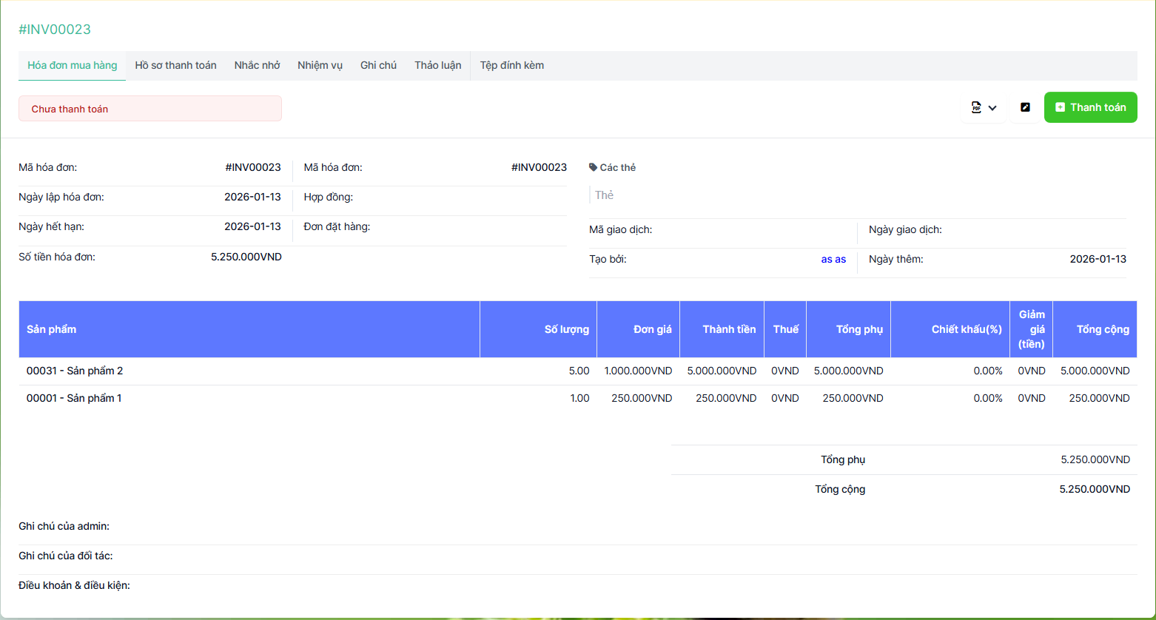Switch to Hồ sơ thanh toán tab

[x=175, y=66]
